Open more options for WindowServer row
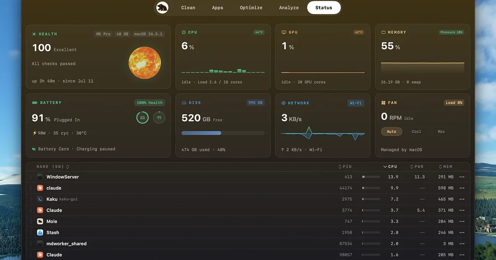Viewport: 496px width, 260px height. (x=462, y=177)
